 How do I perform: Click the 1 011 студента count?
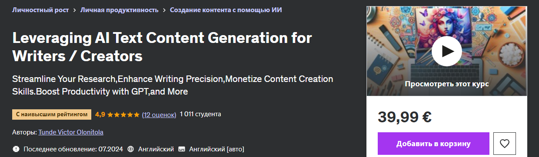[200, 114]
